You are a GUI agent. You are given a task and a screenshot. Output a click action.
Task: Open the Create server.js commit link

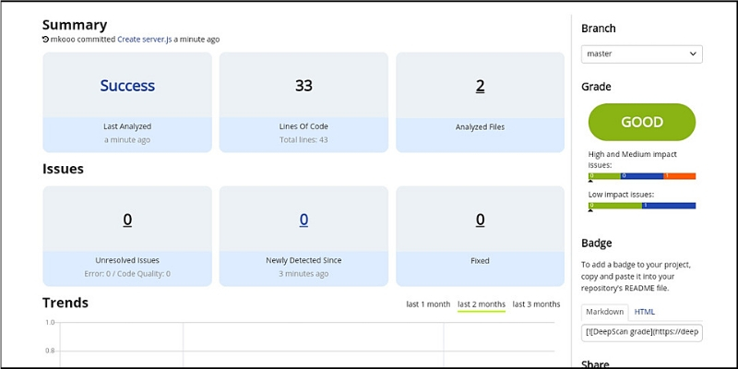(x=145, y=40)
